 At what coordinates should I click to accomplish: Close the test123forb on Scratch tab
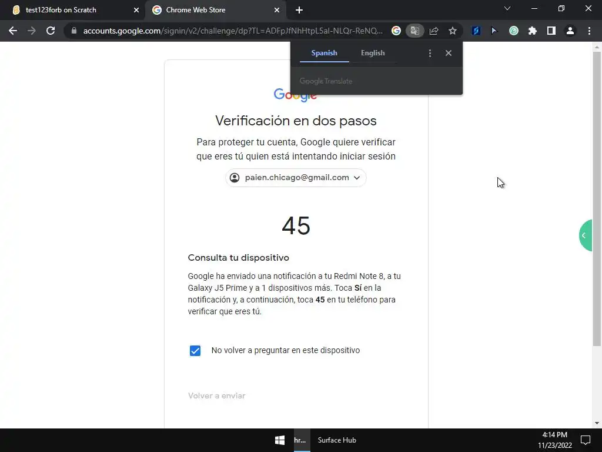[x=136, y=11]
